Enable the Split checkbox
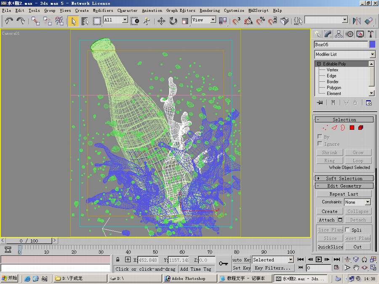This screenshot has height=284, width=379. pyautogui.click(x=347, y=230)
